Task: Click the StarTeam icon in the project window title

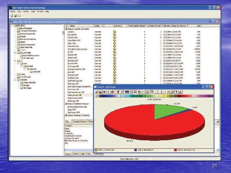Action: pos(12,22)
